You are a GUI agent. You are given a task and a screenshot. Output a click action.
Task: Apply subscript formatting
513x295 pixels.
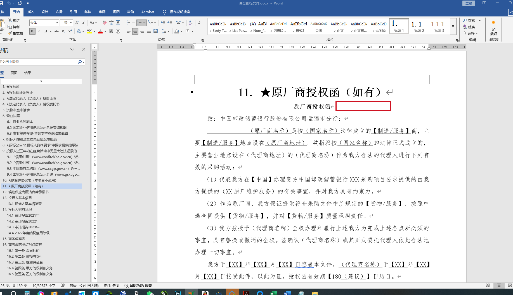pyautogui.click(x=63, y=31)
